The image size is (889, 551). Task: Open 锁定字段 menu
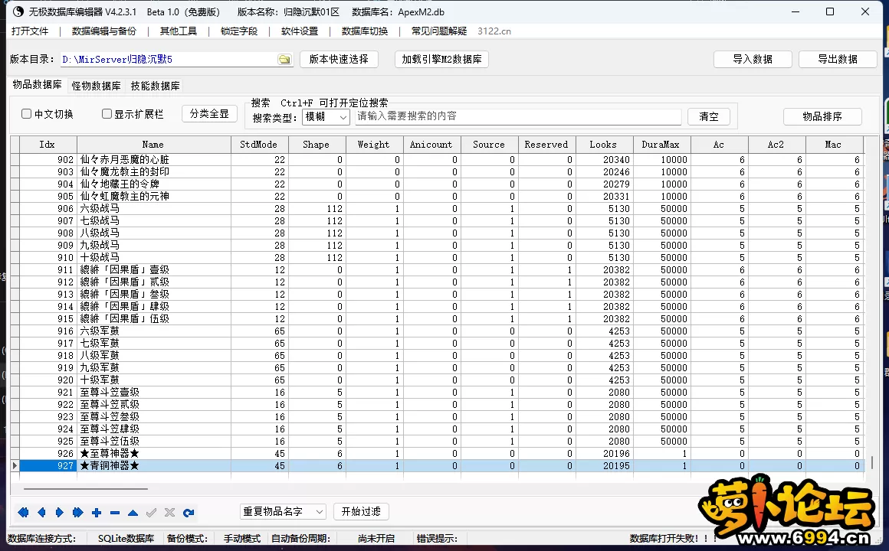[238, 31]
